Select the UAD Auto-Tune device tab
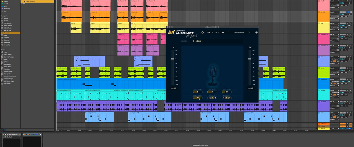This screenshot has height=147, width=354. (12, 134)
